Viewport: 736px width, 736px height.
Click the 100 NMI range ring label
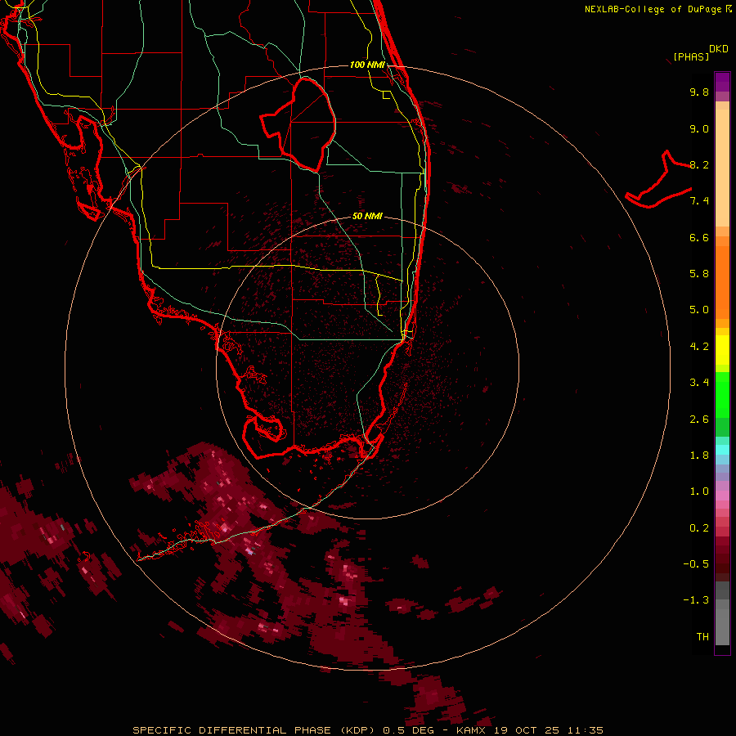367,65
